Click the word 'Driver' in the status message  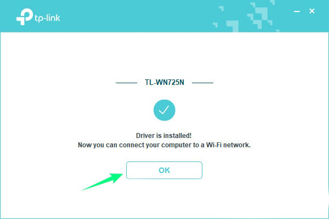click(x=145, y=135)
